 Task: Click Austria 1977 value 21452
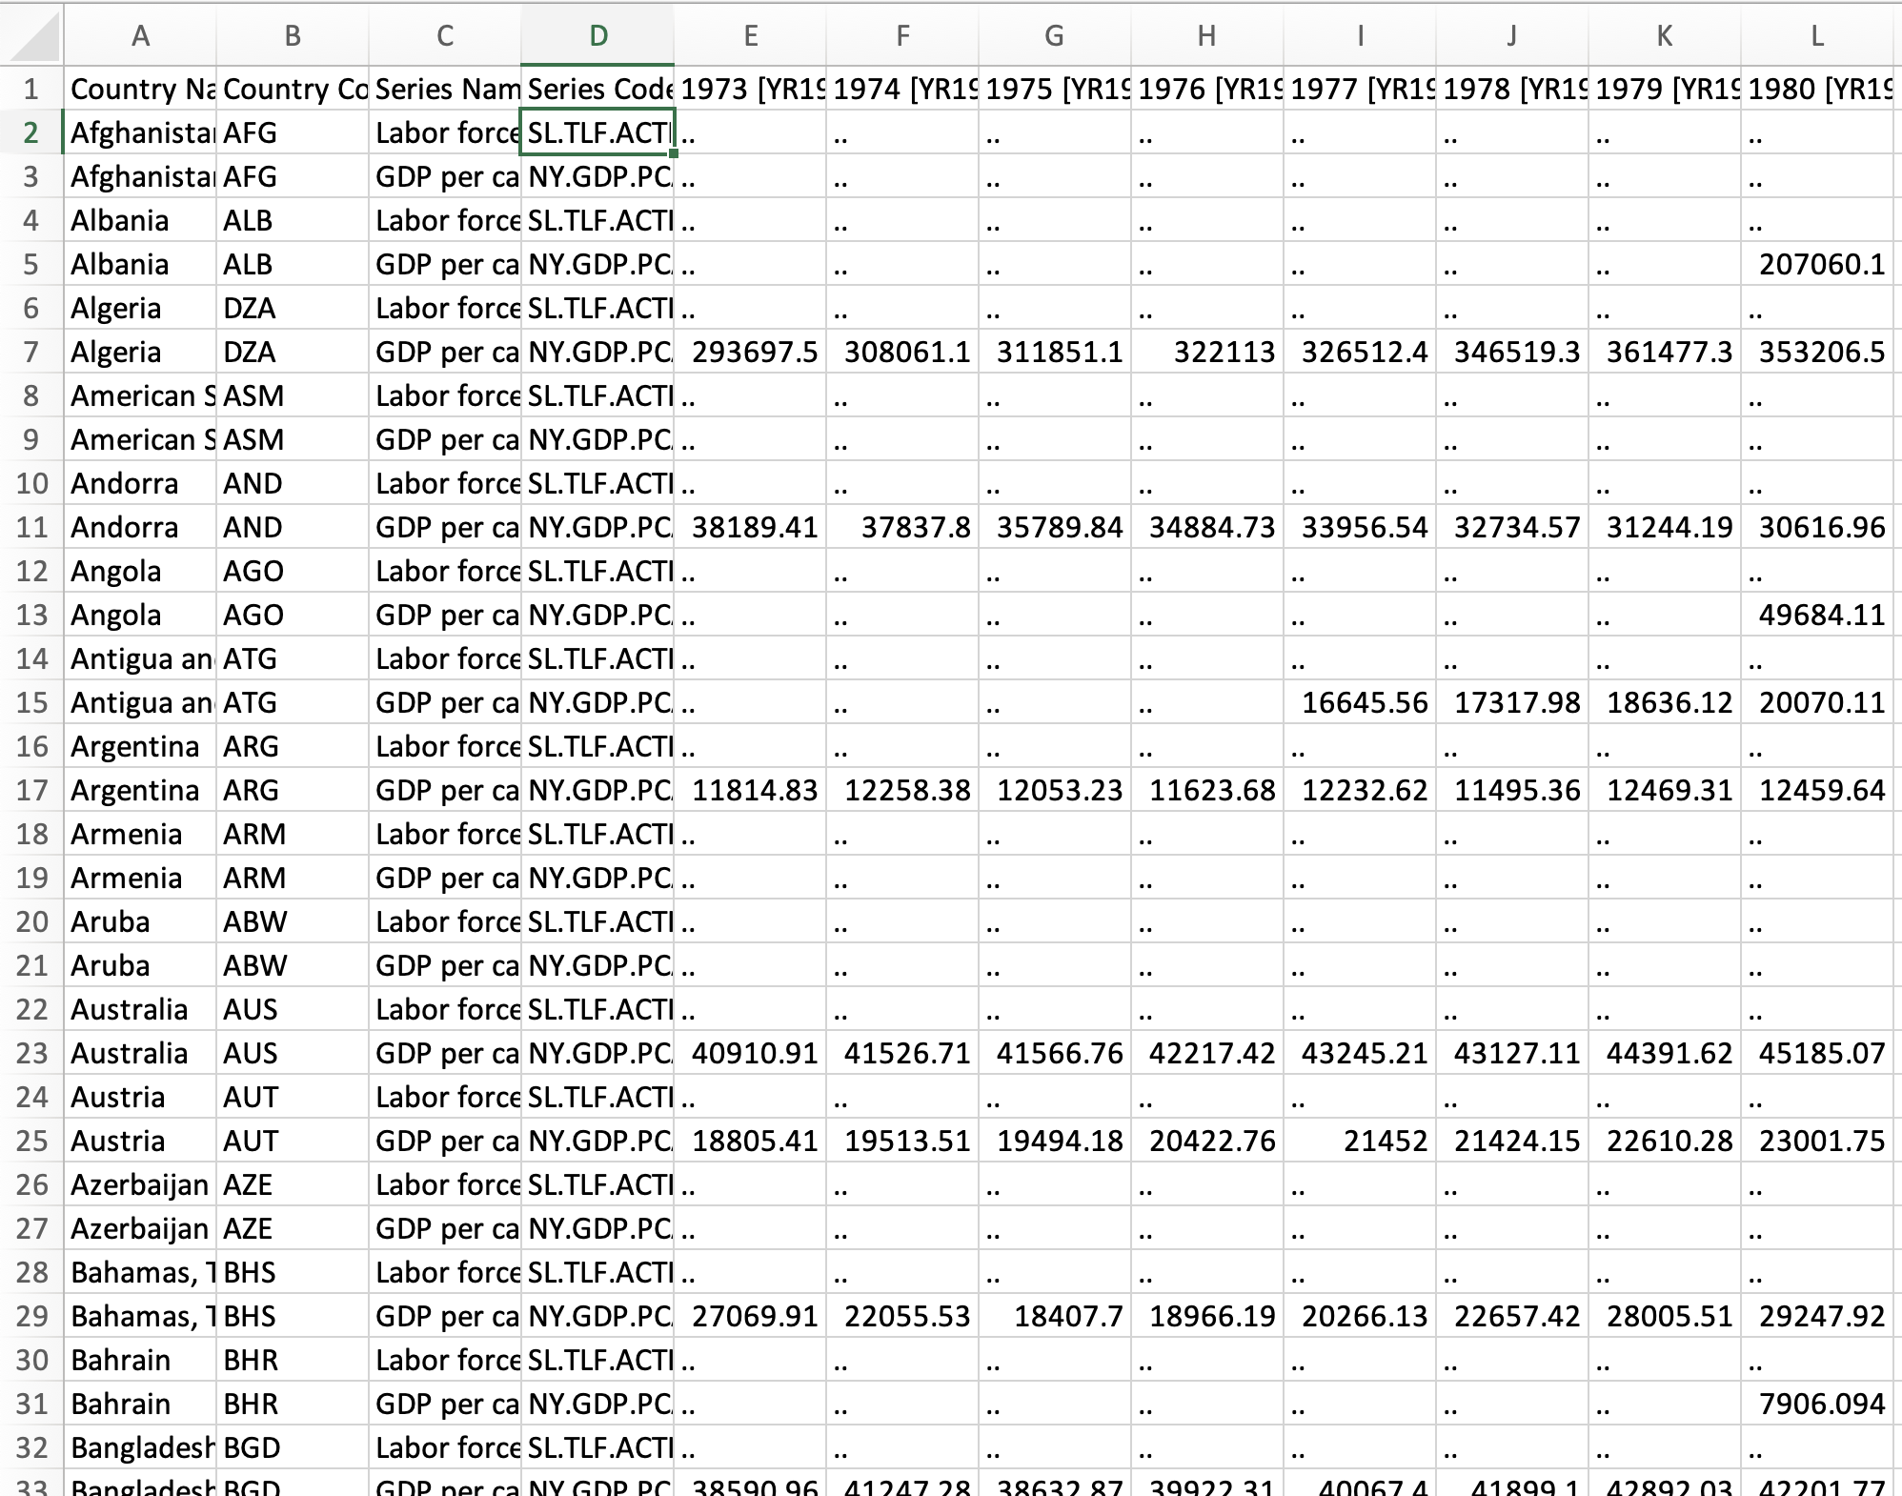[1360, 1141]
